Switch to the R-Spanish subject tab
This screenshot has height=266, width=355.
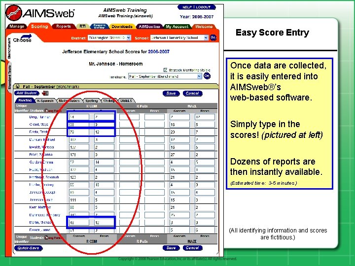45,100
